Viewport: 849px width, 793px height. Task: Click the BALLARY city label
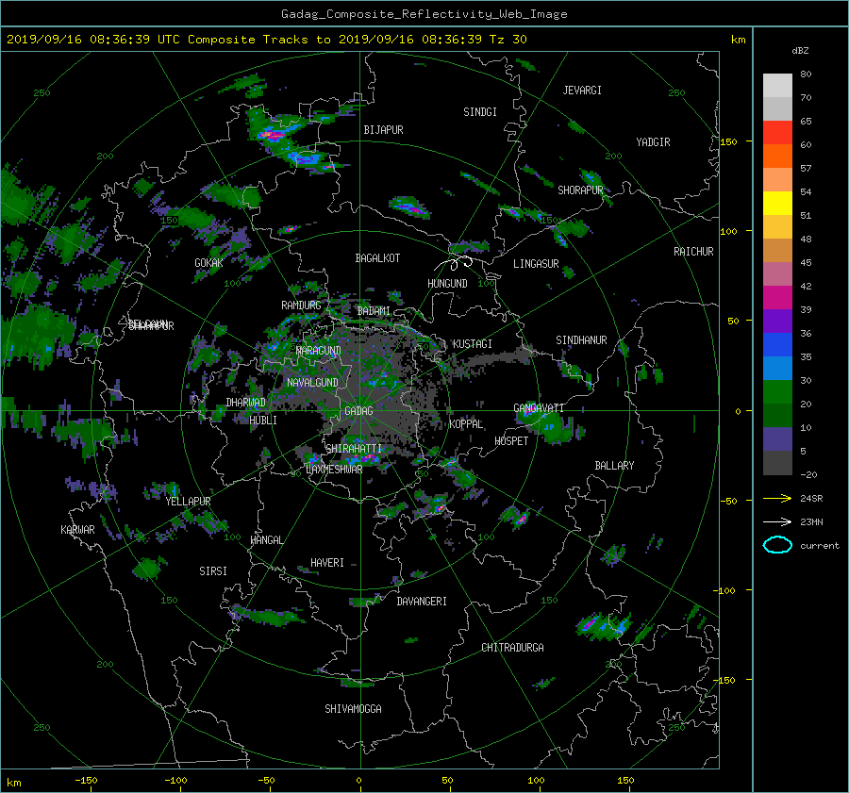614,466
